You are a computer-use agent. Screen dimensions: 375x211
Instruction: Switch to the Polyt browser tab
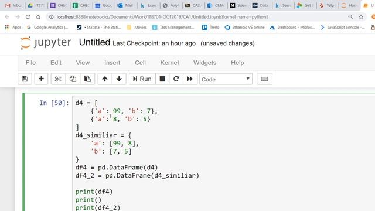tap(171, 5)
